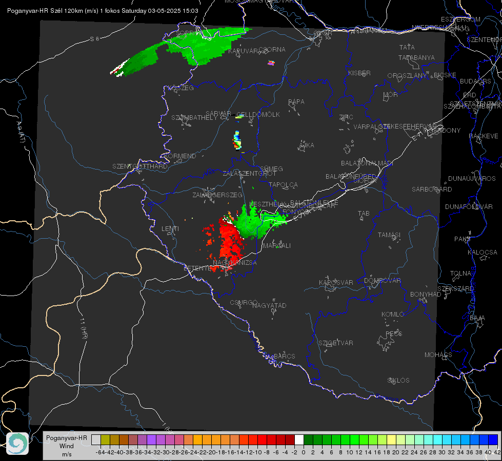Click the 'A 9 (AT)' road label
Image resolution: width=502 pixels, height=461 pixels.
coord(21,132)
